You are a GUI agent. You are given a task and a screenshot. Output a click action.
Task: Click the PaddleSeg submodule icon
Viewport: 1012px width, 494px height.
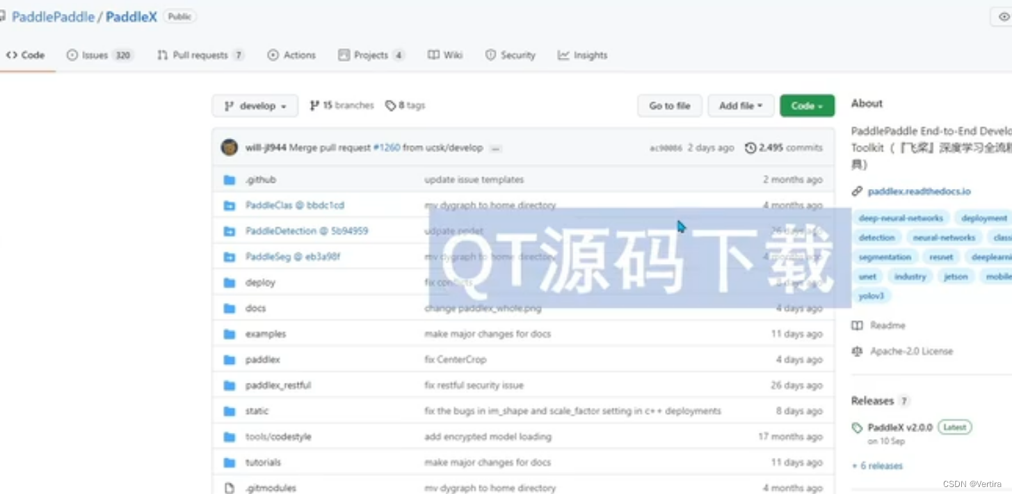(x=230, y=257)
